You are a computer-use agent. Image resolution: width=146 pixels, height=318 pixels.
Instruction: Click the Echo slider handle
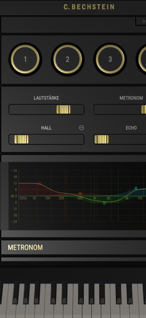pos(102,139)
